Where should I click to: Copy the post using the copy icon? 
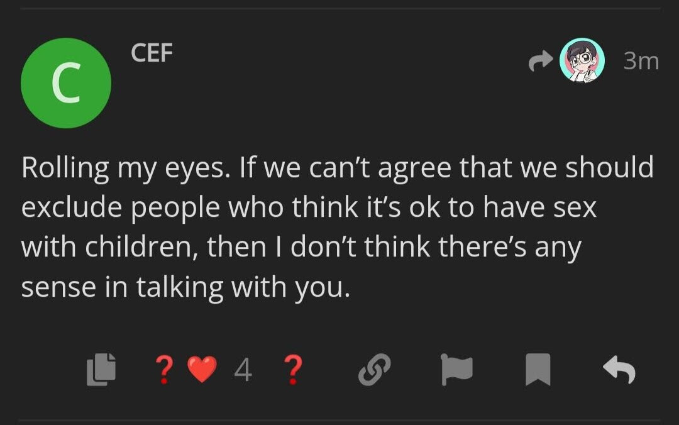[x=101, y=369]
